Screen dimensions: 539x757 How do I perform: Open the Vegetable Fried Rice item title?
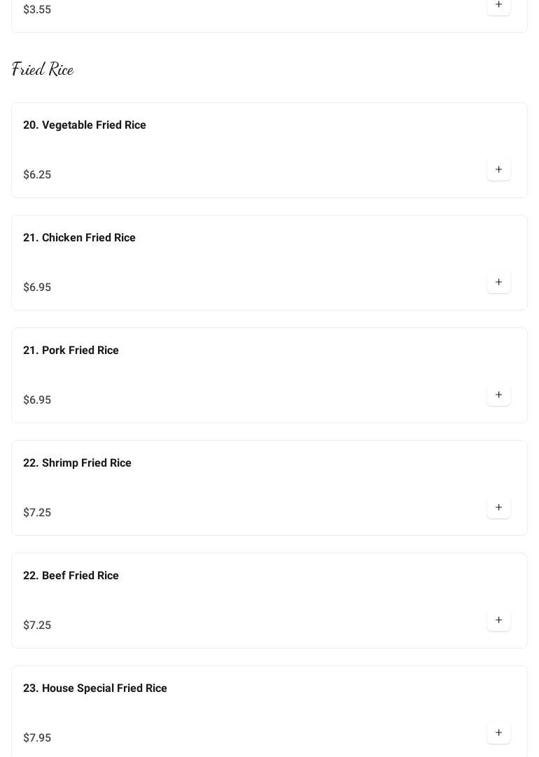click(x=85, y=125)
